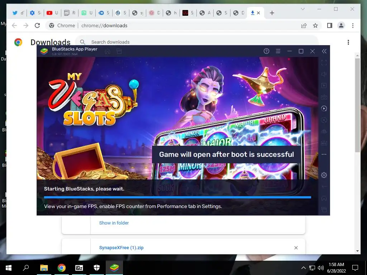367x275 pixels.
Task: Click the sync operations circular icon in BlueStacks sidebar
Action: [324, 120]
